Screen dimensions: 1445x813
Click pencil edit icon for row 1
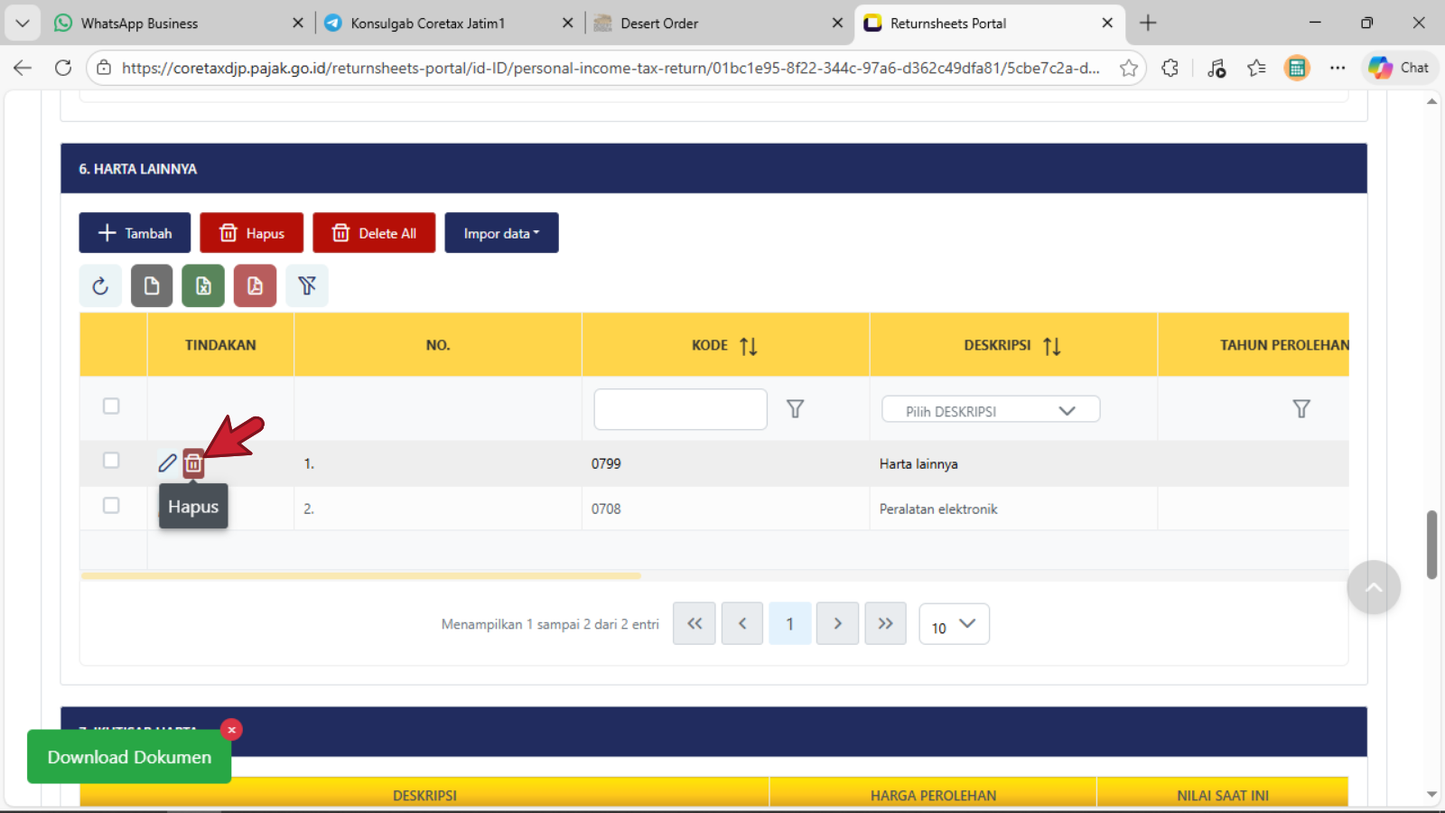pos(167,463)
